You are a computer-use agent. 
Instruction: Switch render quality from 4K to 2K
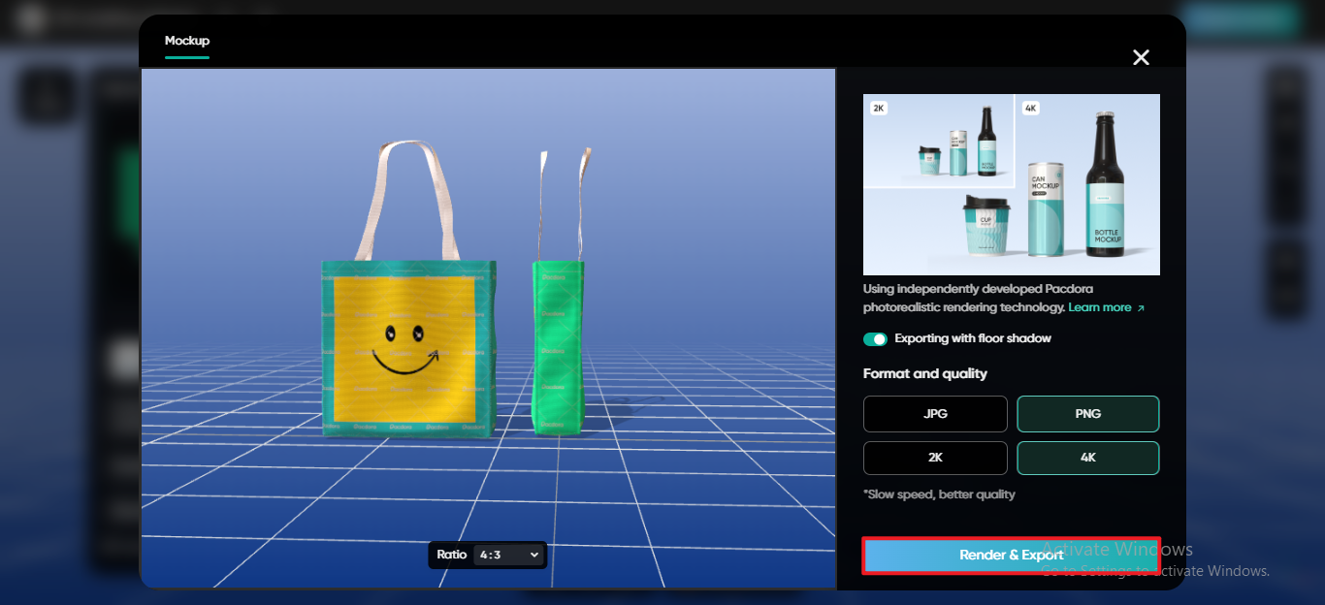coord(934,458)
